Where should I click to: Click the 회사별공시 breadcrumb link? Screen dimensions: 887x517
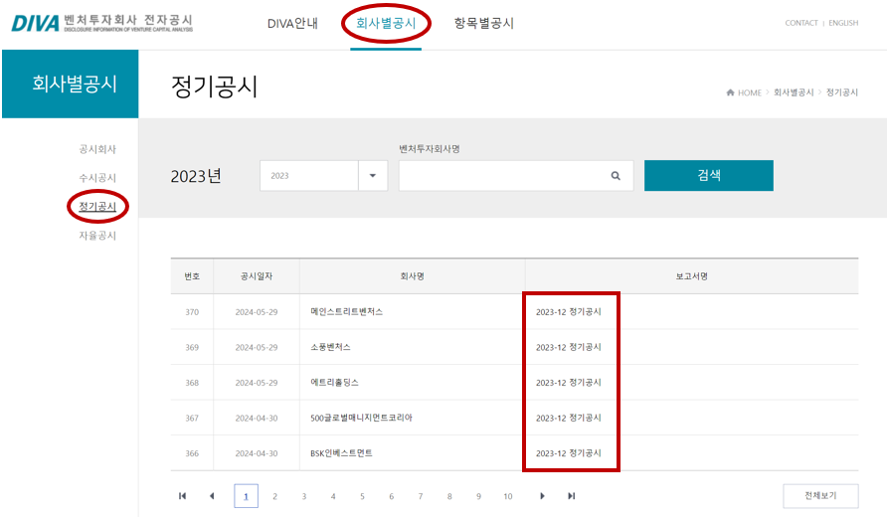(794, 92)
